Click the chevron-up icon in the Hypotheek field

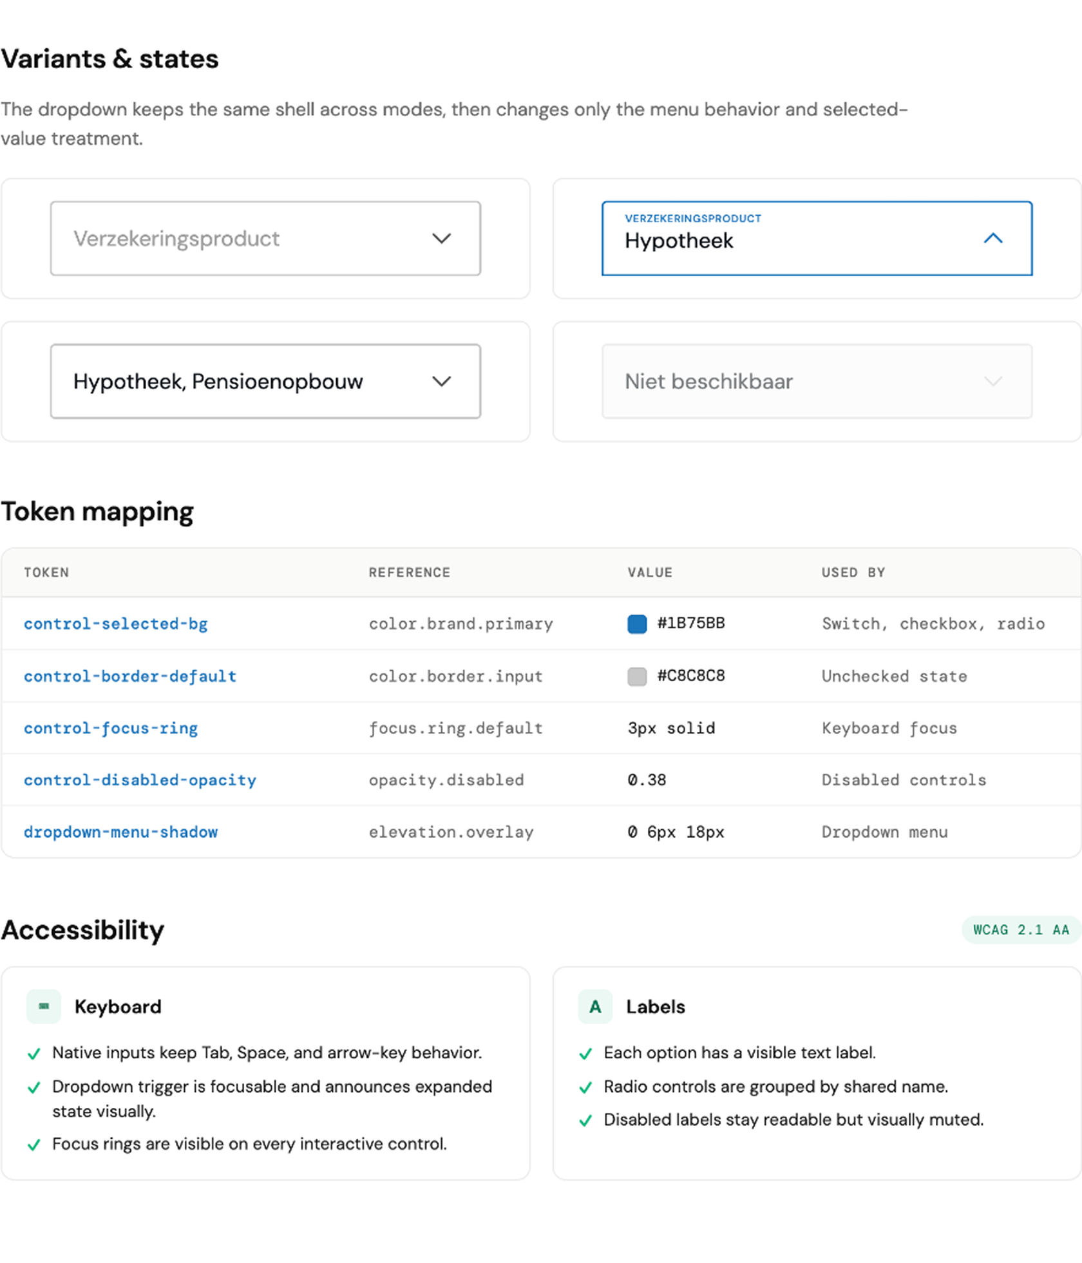(x=994, y=239)
